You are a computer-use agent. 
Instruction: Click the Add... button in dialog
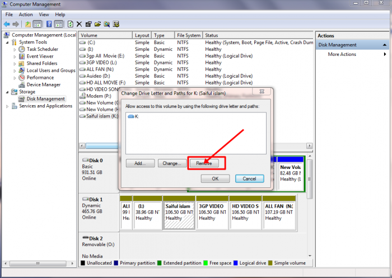coord(140,163)
